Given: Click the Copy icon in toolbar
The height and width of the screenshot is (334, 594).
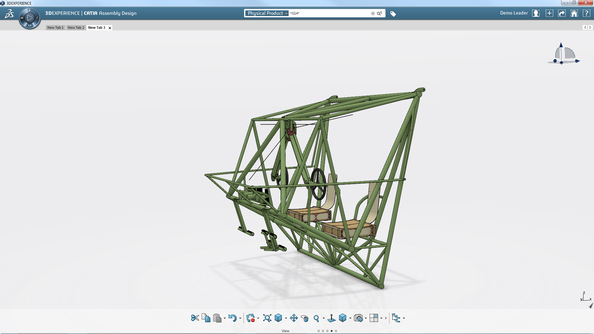Looking at the screenshot, I should (x=206, y=318).
